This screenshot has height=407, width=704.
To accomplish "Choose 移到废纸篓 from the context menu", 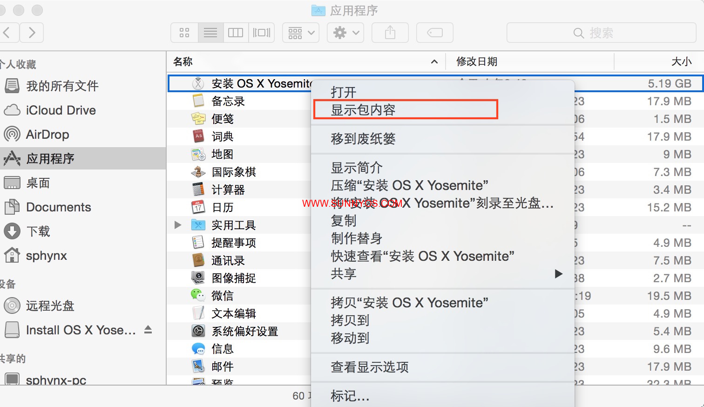I will coord(443,139).
